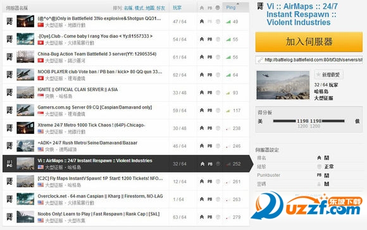Click the 加入伺服器 join server button
This screenshot has width=367, height=230.
tap(309, 42)
